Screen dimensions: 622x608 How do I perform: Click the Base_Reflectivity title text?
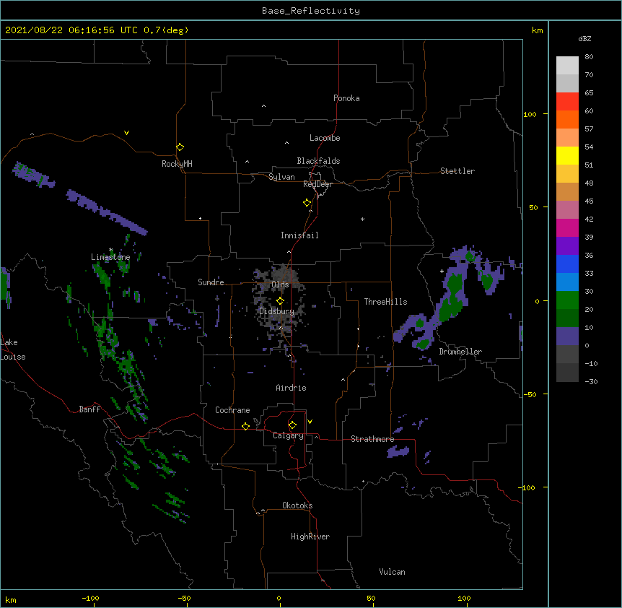click(311, 11)
